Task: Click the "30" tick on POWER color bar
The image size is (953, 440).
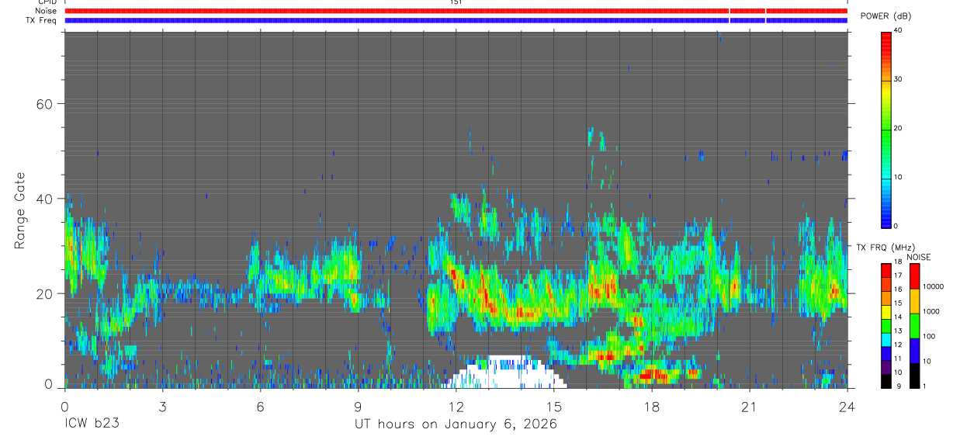Action: coord(898,80)
